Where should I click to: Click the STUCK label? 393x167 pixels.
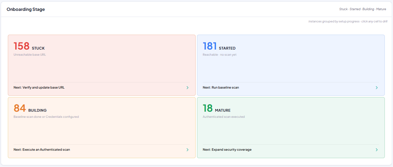tap(38, 48)
